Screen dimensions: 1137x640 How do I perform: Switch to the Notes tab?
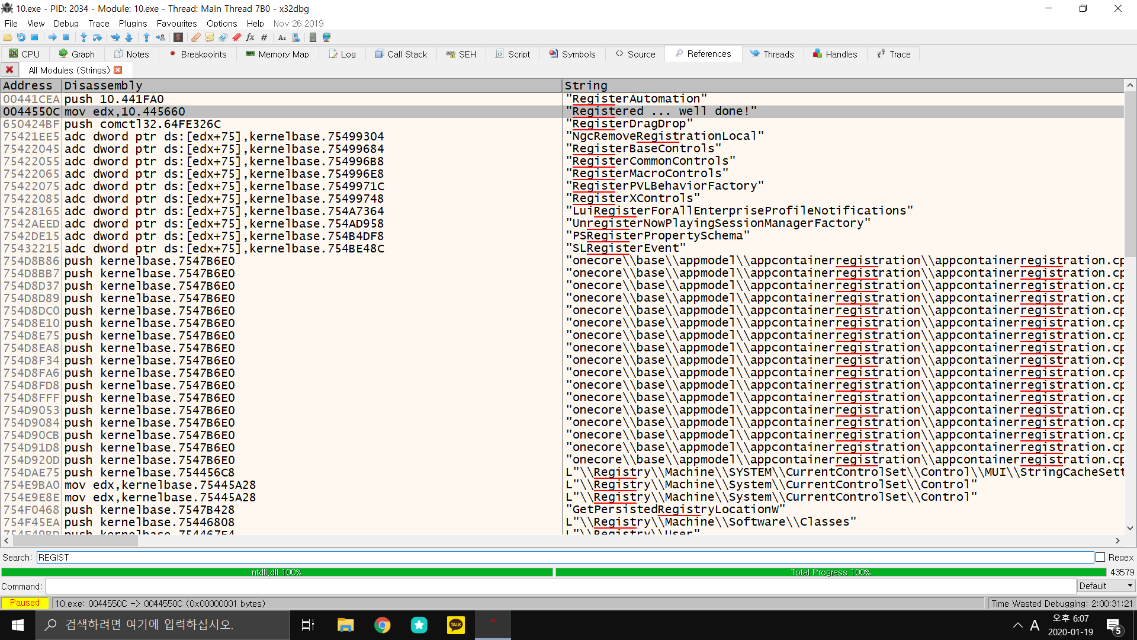(x=131, y=54)
